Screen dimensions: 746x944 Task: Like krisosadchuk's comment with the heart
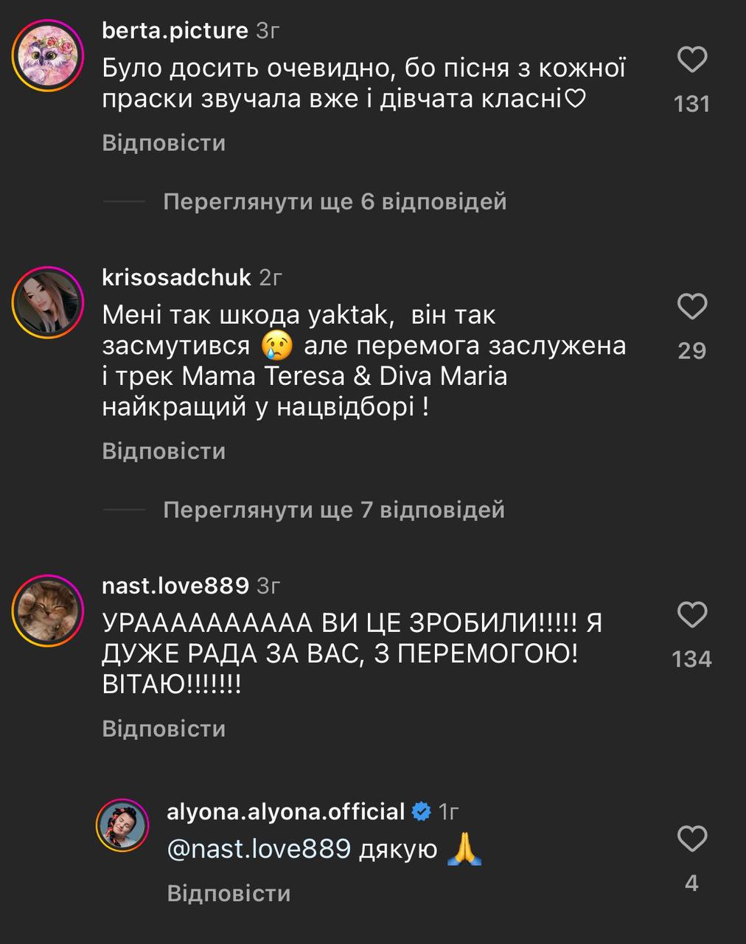[691, 306]
